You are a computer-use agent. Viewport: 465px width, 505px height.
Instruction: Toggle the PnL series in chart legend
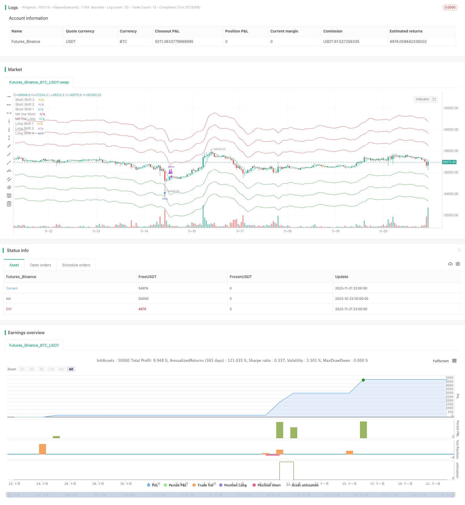(152, 485)
